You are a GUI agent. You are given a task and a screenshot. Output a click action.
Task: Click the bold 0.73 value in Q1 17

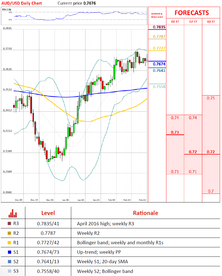click(175, 132)
